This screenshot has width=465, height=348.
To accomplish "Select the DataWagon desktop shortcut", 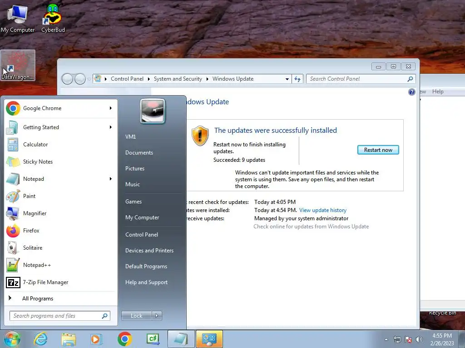I will click(x=18, y=65).
